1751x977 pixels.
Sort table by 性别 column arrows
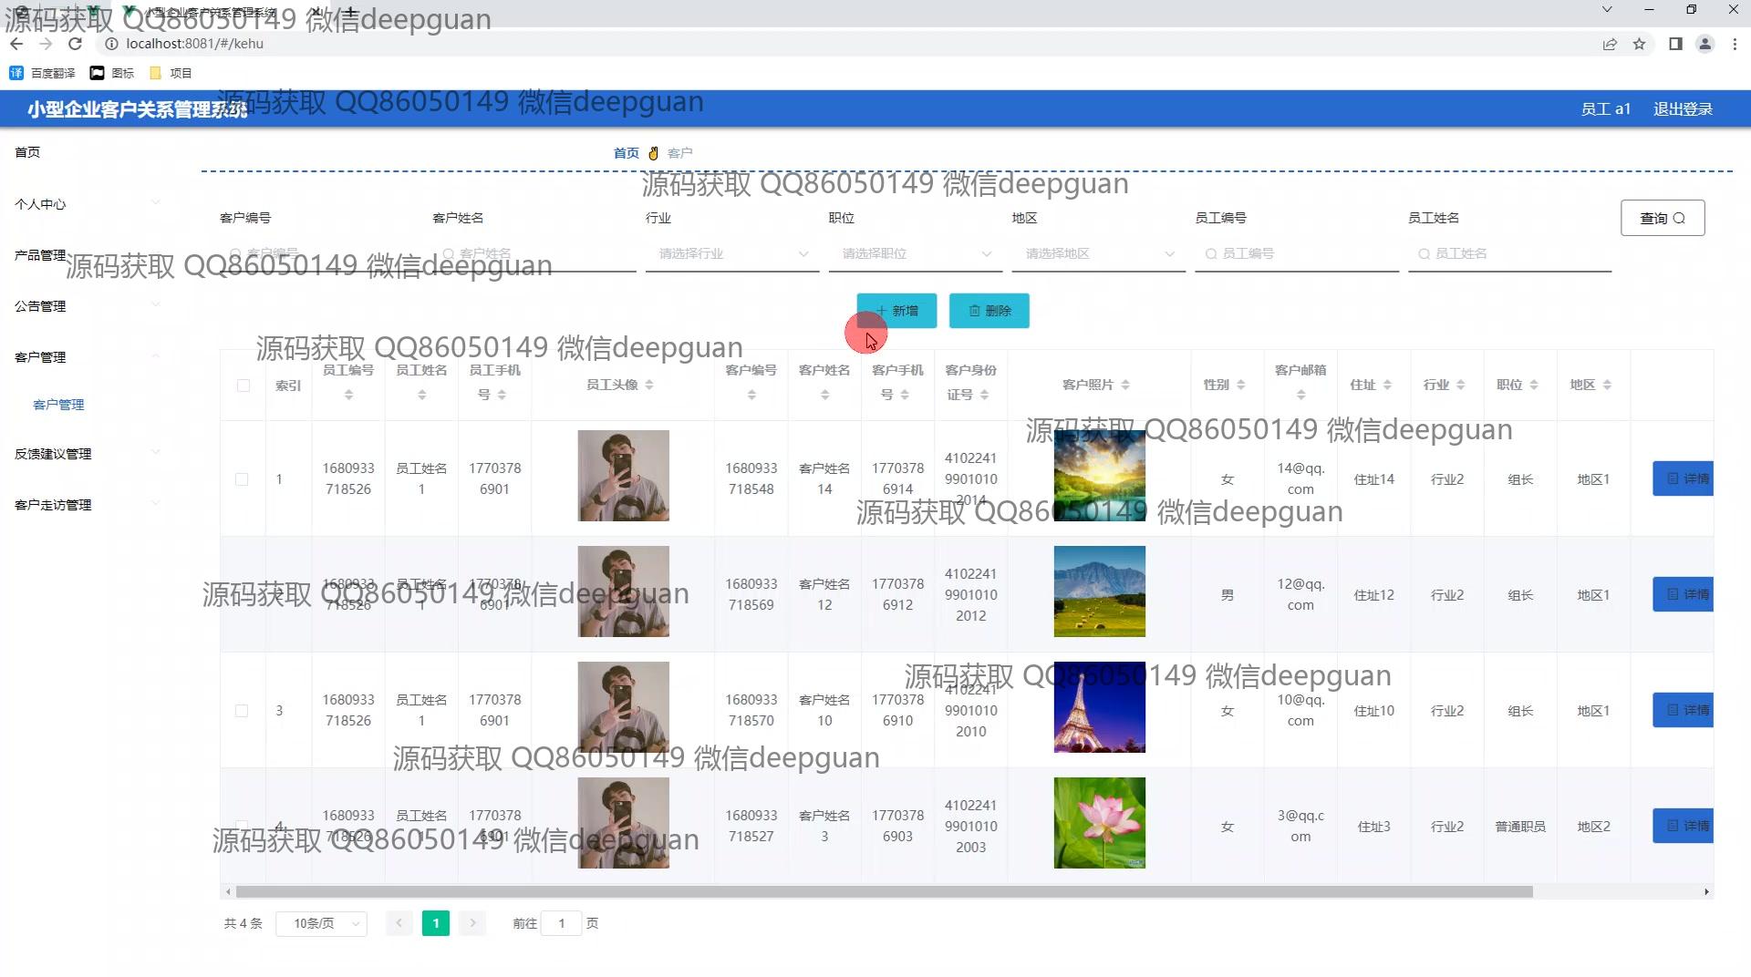point(1241,386)
